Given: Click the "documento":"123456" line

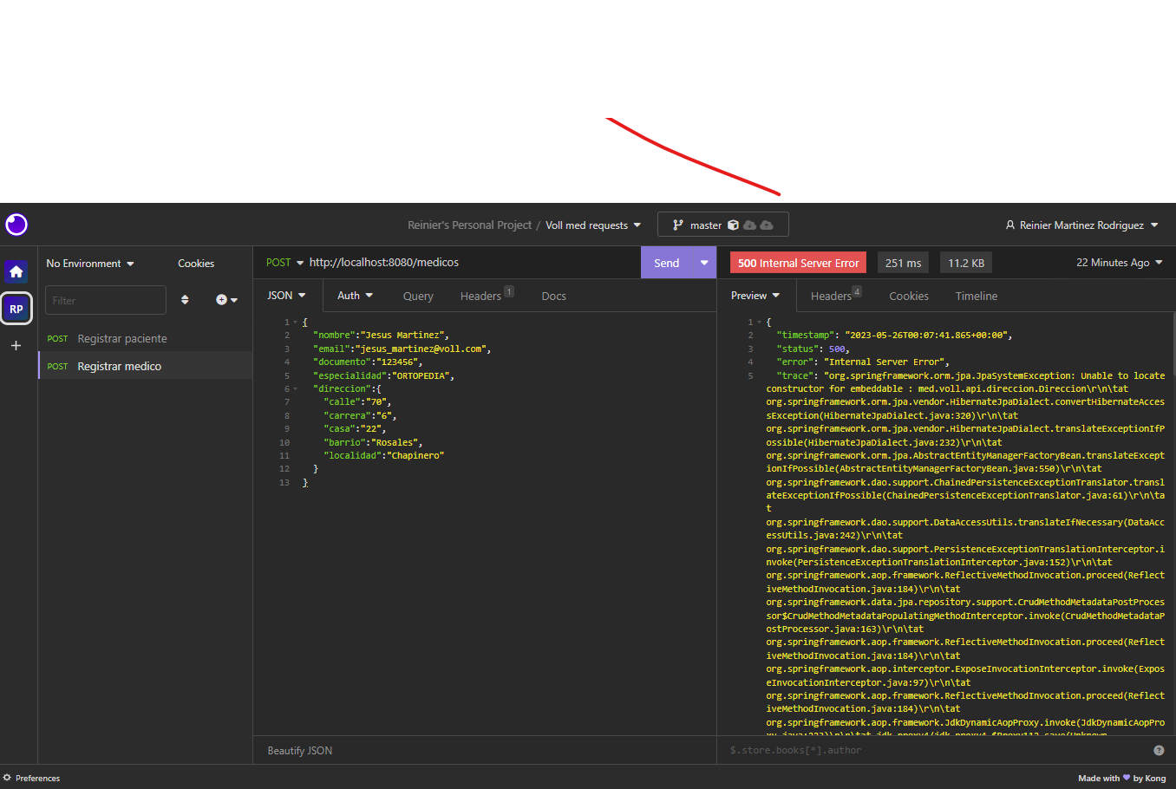Looking at the screenshot, I should [x=368, y=362].
